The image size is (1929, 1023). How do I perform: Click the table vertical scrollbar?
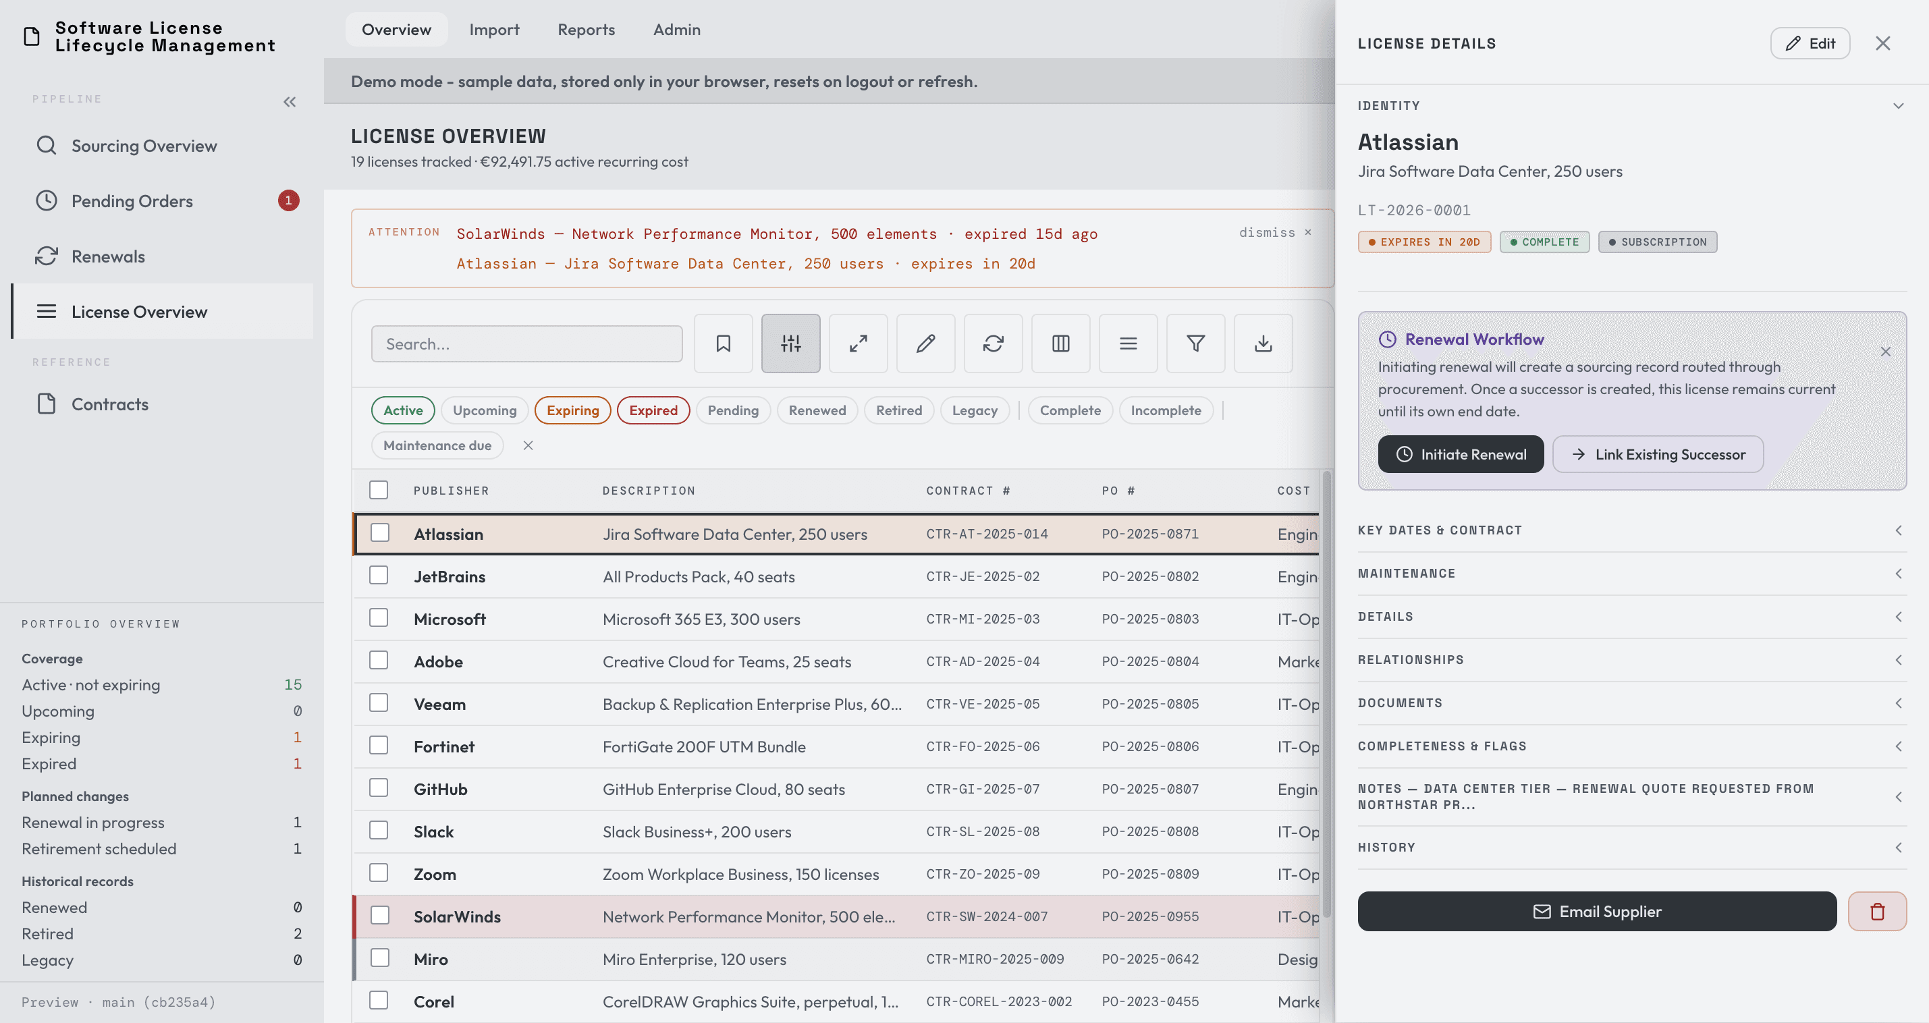1326,693
